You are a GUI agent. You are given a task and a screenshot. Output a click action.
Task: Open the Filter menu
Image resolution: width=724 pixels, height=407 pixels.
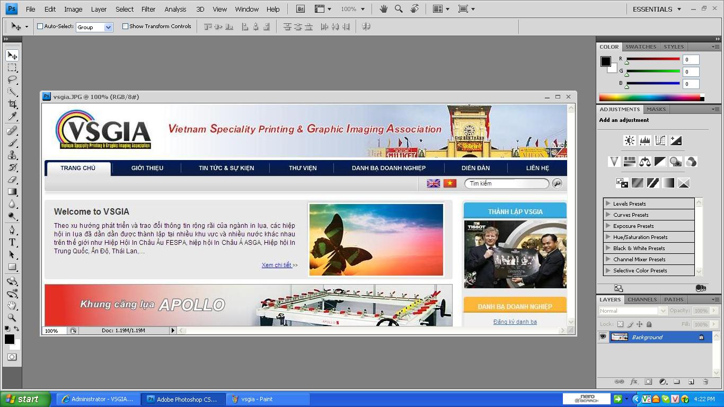(148, 9)
